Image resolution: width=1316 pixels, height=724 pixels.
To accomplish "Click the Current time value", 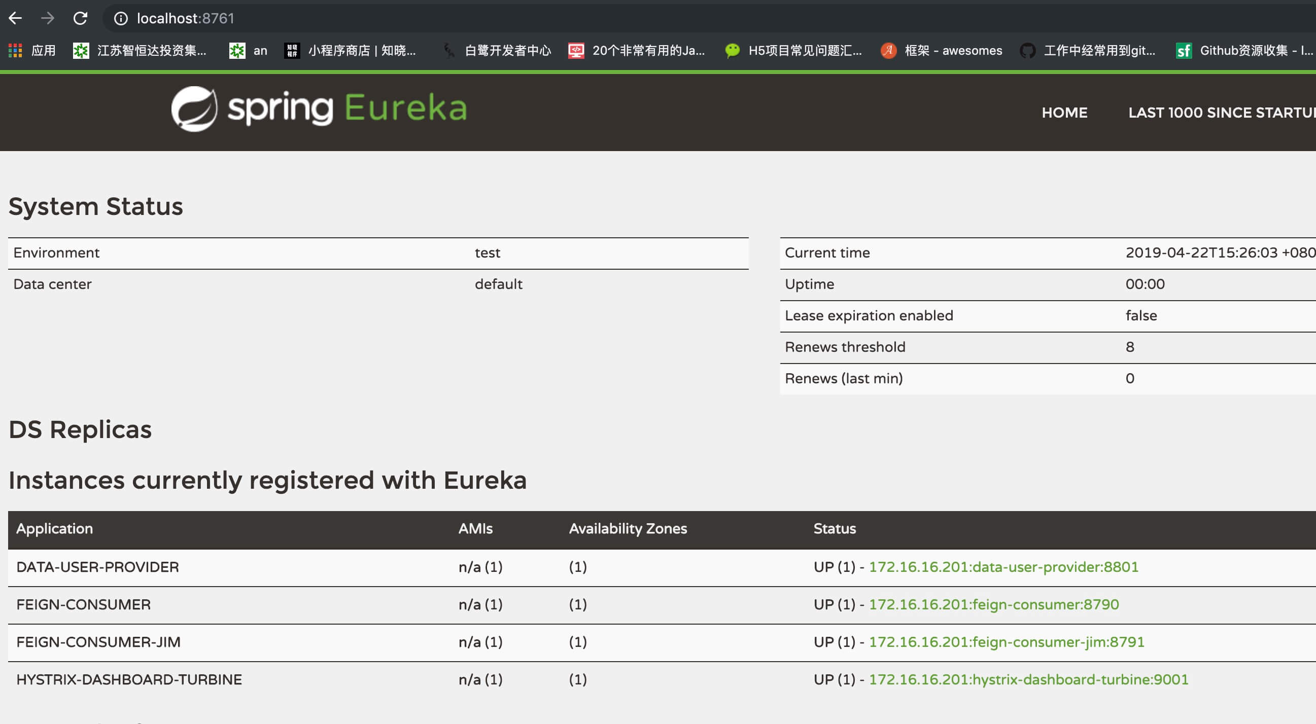I will click(x=1220, y=252).
